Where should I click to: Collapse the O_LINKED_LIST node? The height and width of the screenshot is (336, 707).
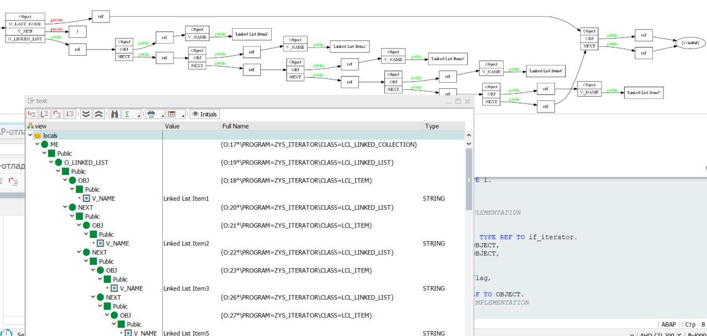(51, 162)
